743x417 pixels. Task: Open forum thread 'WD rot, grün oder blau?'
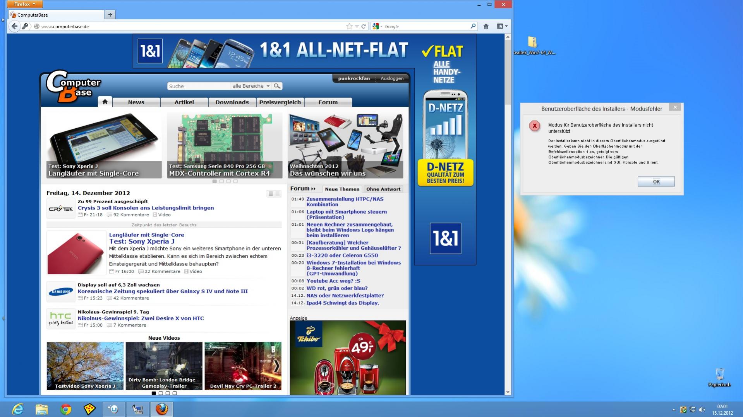(x=337, y=288)
